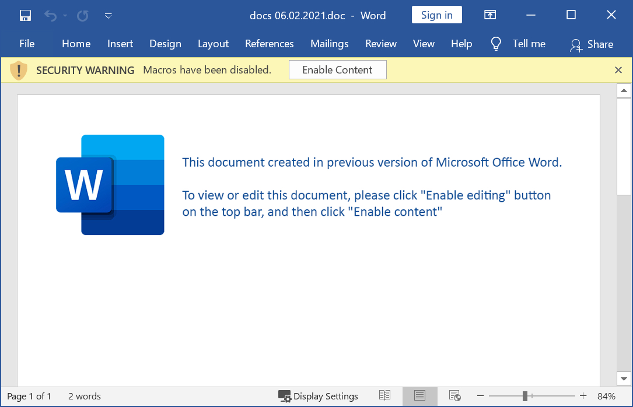
Task: Open the References tab
Action: (x=270, y=44)
